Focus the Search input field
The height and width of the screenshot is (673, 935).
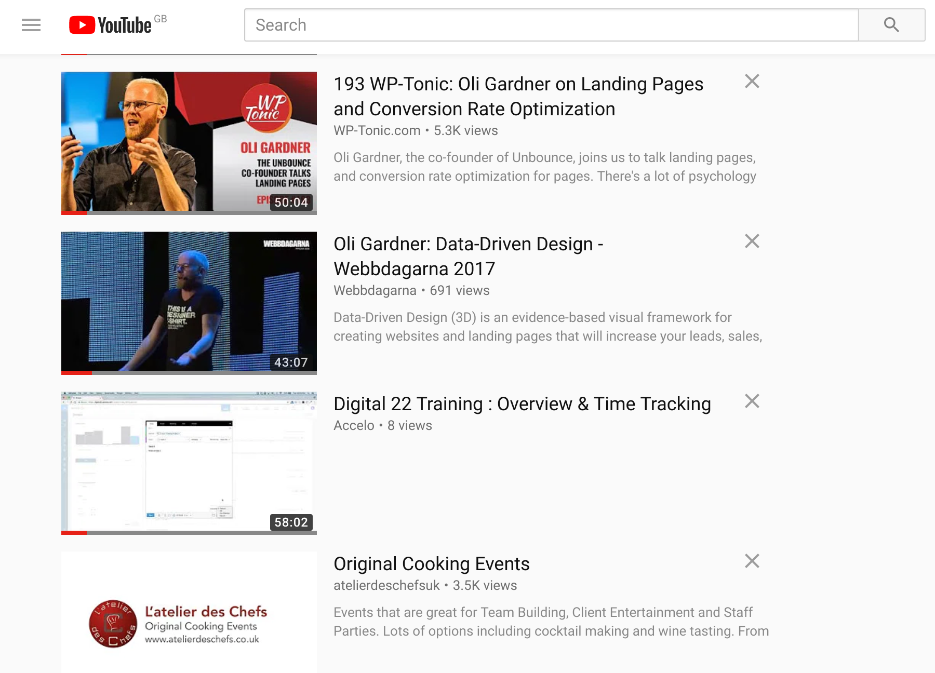point(551,25)
